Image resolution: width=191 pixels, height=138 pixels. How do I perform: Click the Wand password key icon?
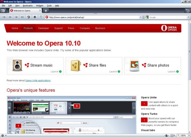point(41,17)
